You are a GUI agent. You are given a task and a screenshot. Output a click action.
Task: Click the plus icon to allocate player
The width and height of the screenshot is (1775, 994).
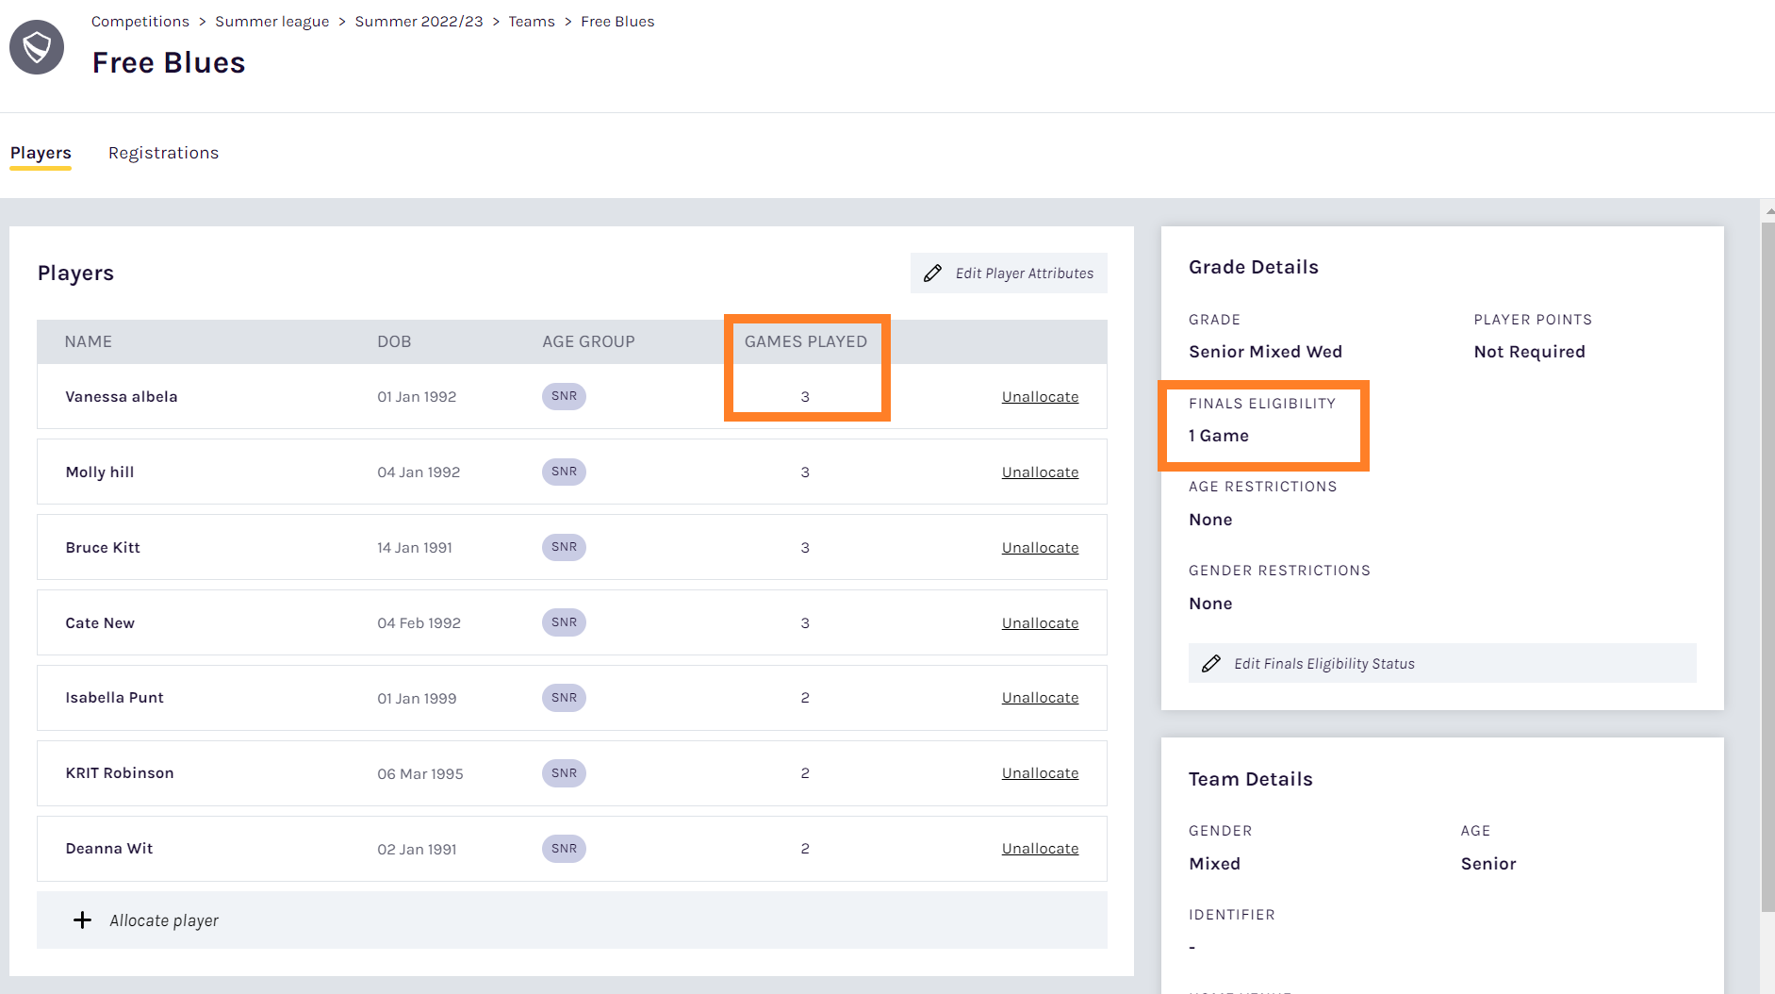tap(83, 920)
